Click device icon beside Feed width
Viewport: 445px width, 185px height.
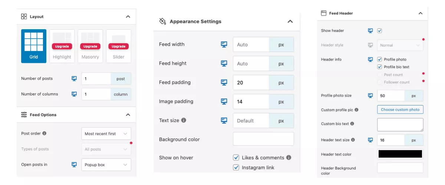pos(224,44)
